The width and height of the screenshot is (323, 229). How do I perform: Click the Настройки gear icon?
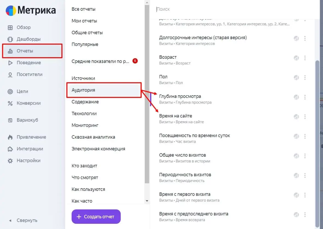(10, 161)
